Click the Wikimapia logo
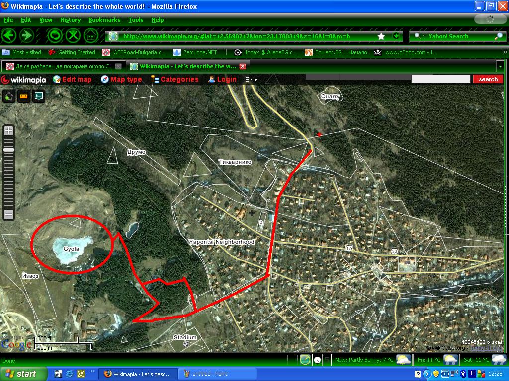Screen dimensions: 509x381 pos(24,80)
